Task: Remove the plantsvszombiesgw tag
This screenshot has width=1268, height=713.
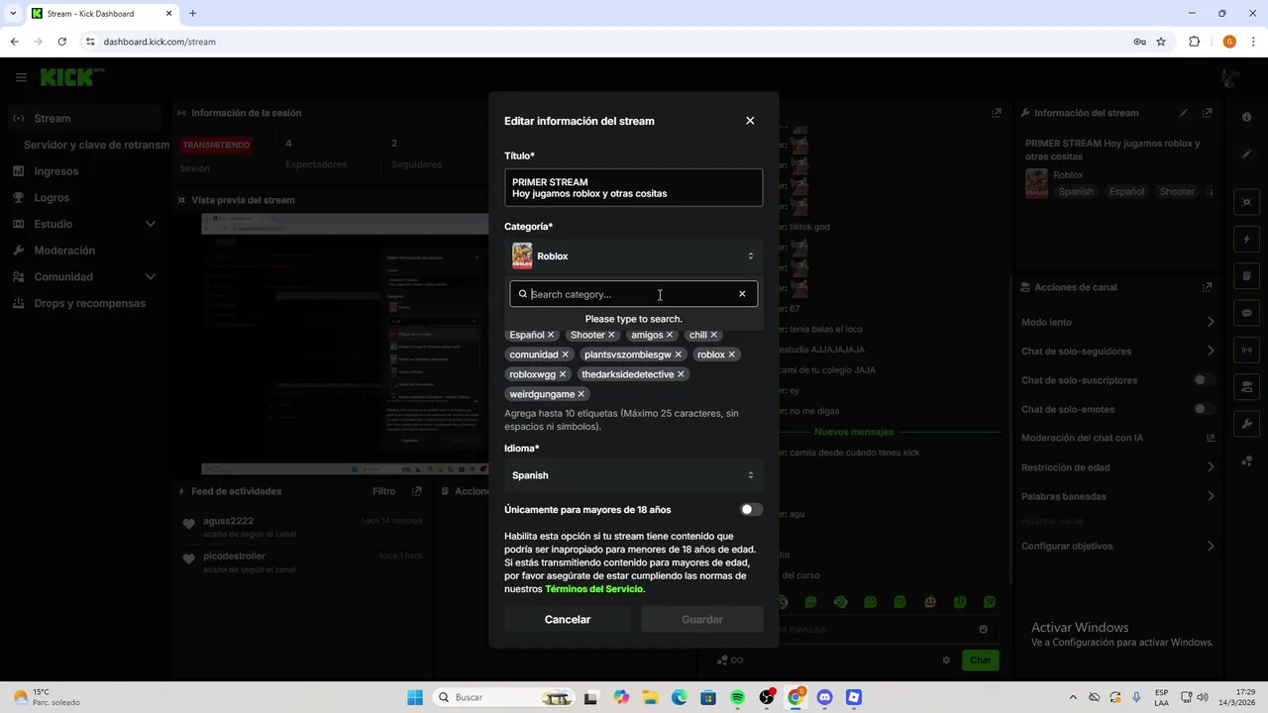Action: (x=679, y=355)
